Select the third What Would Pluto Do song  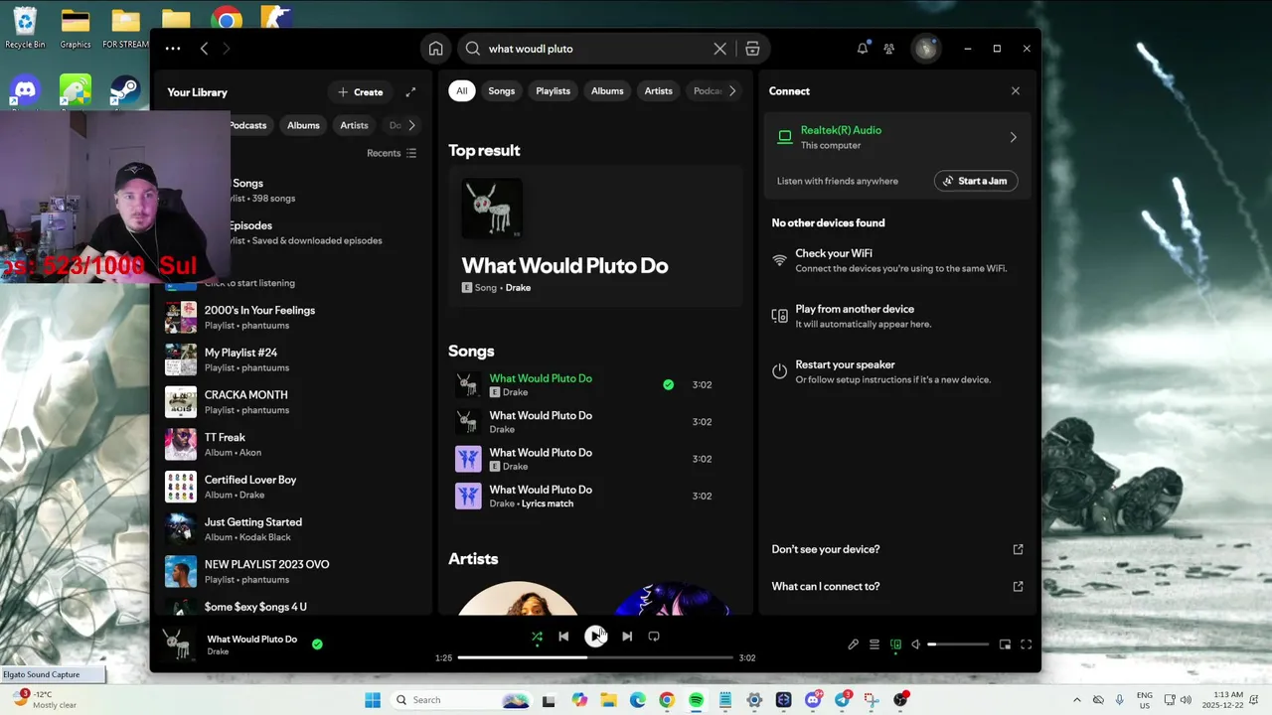(594, 459)
